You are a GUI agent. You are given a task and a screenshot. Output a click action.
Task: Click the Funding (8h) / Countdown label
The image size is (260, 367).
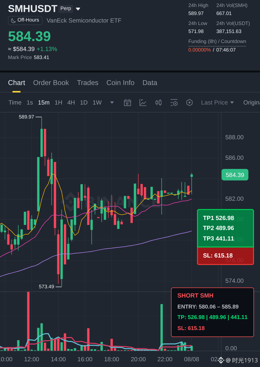[217, 41]
